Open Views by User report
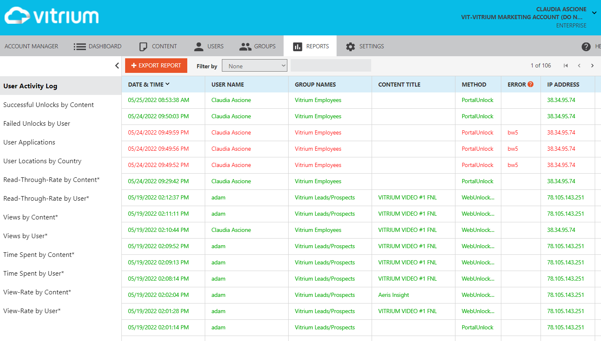The width and height of the screenshot is (601, 341). [25, 236]
